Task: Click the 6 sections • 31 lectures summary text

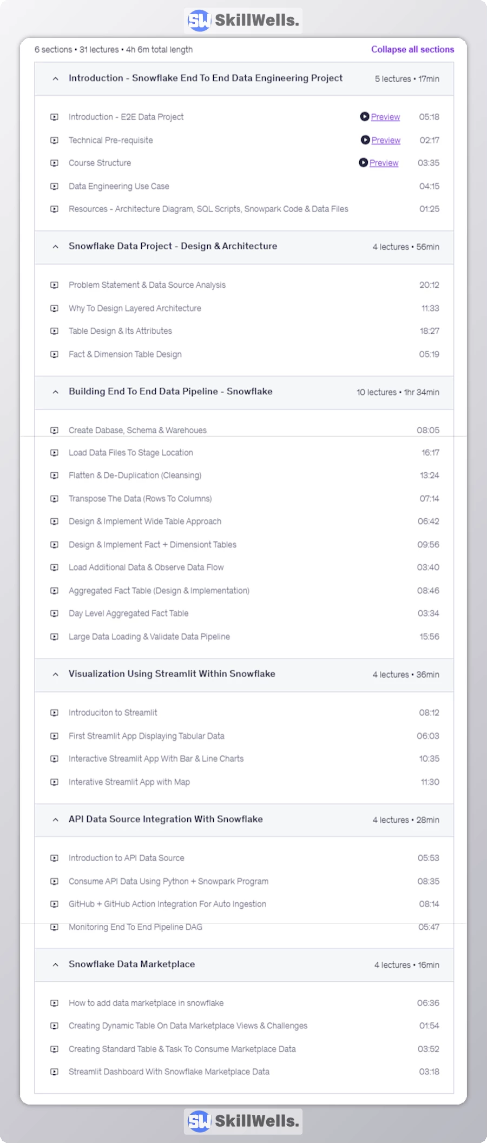Action: pyautogui.click(x=114, y=50)
